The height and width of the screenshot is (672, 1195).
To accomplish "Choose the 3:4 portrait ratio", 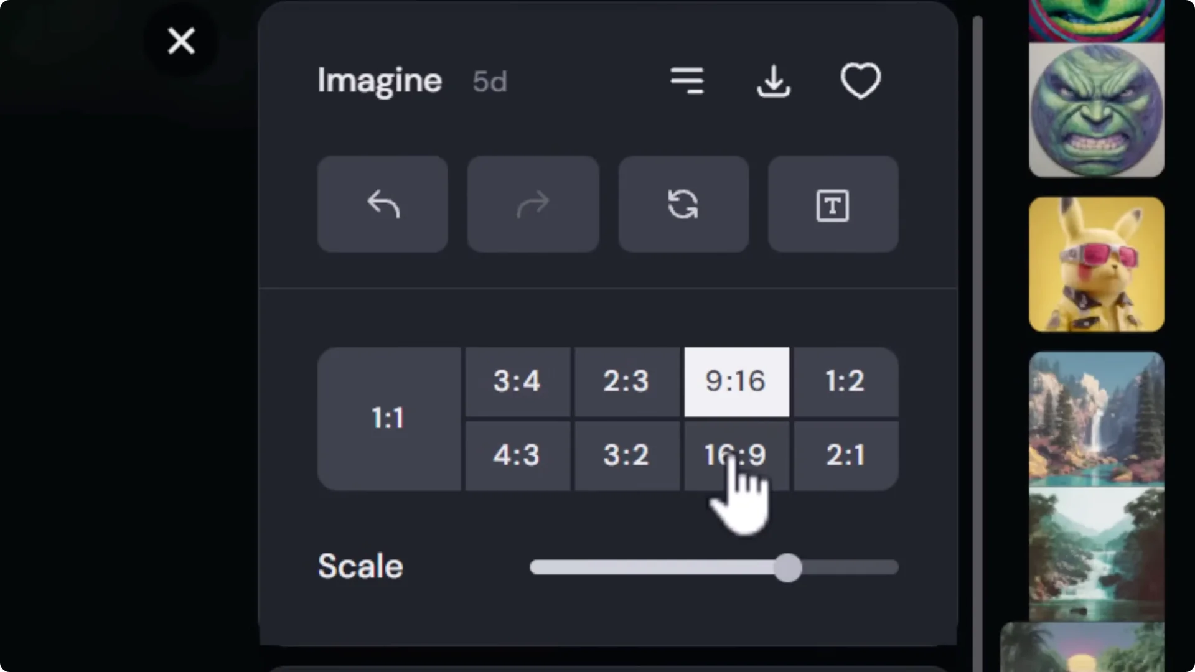I will point(517,381).
